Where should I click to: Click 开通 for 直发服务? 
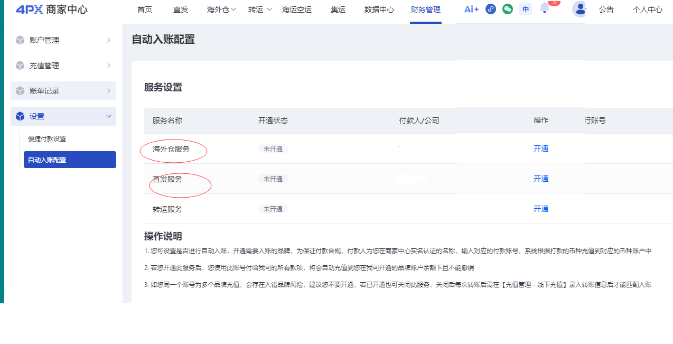pyautogui.click(x=541, y=179)
